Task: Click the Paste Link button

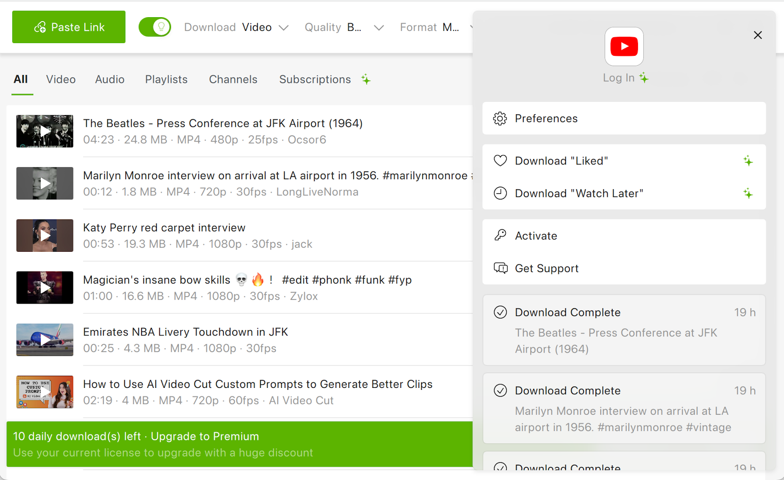Action: coord(69,27)
